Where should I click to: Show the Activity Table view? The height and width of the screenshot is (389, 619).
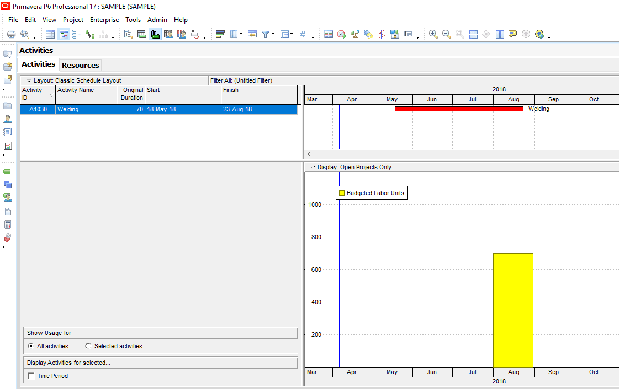tap(50, 34)
